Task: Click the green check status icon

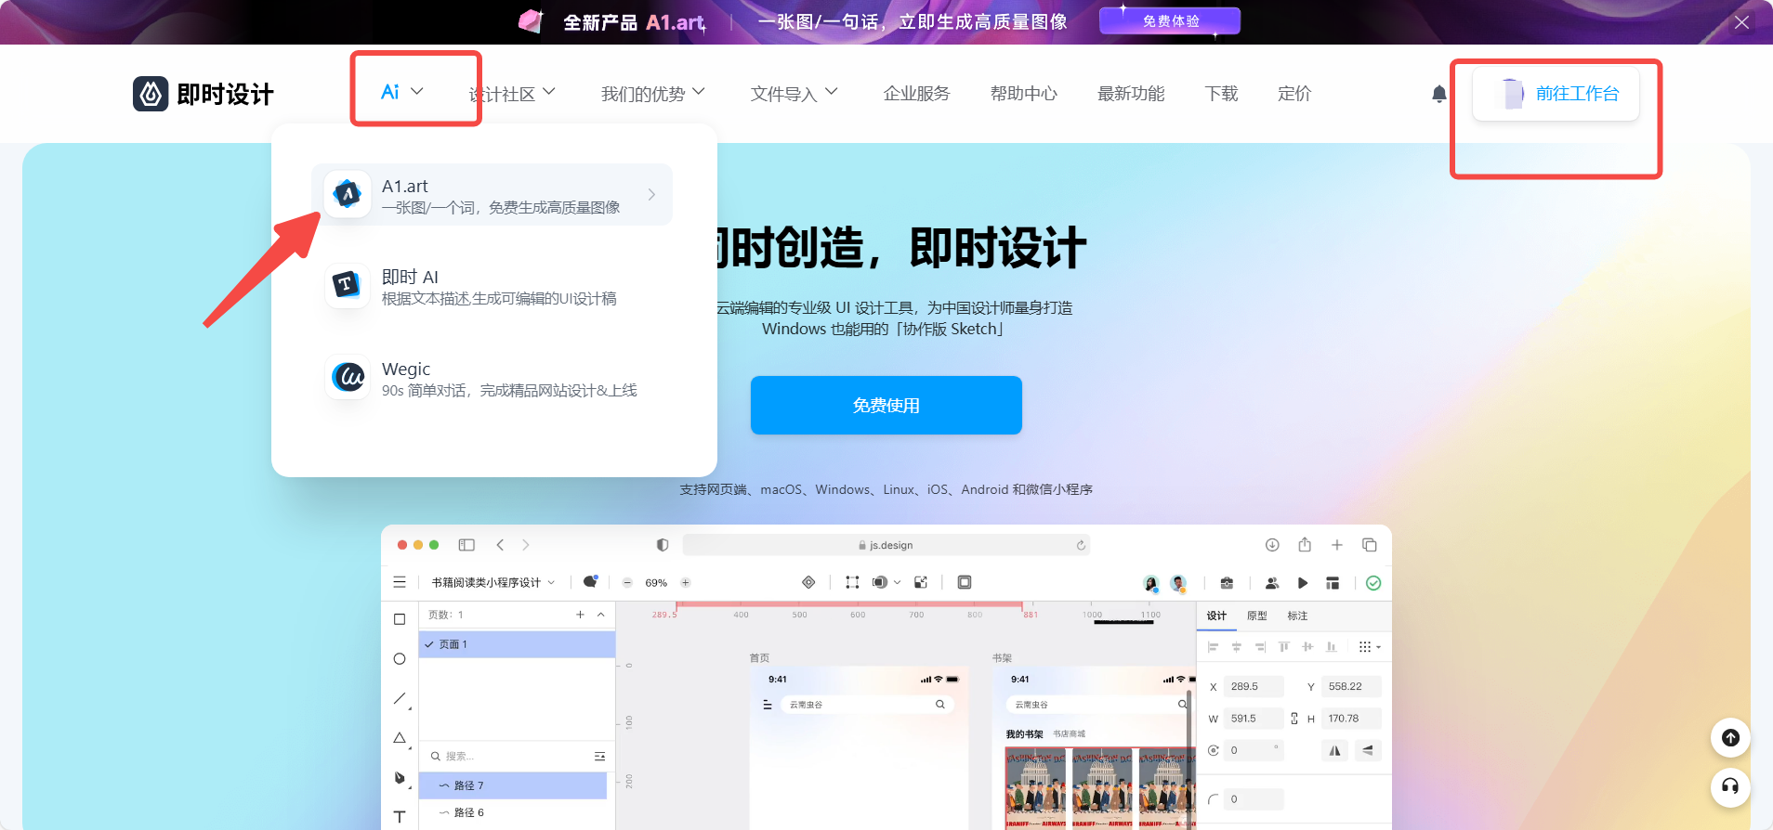Action: [1373, 583]
